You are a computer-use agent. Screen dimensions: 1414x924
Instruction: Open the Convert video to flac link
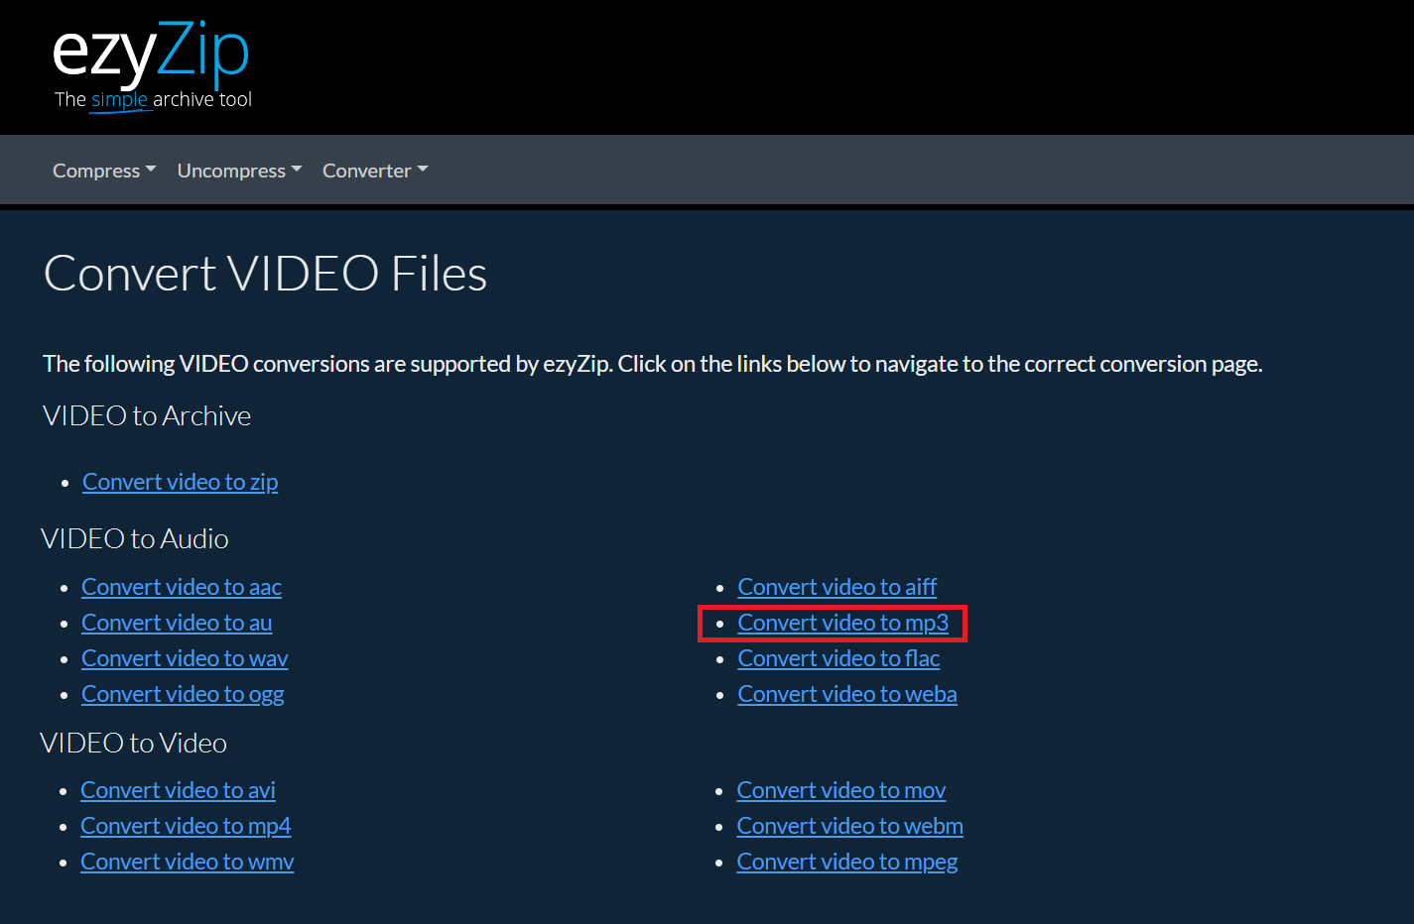tap(838, 658)
